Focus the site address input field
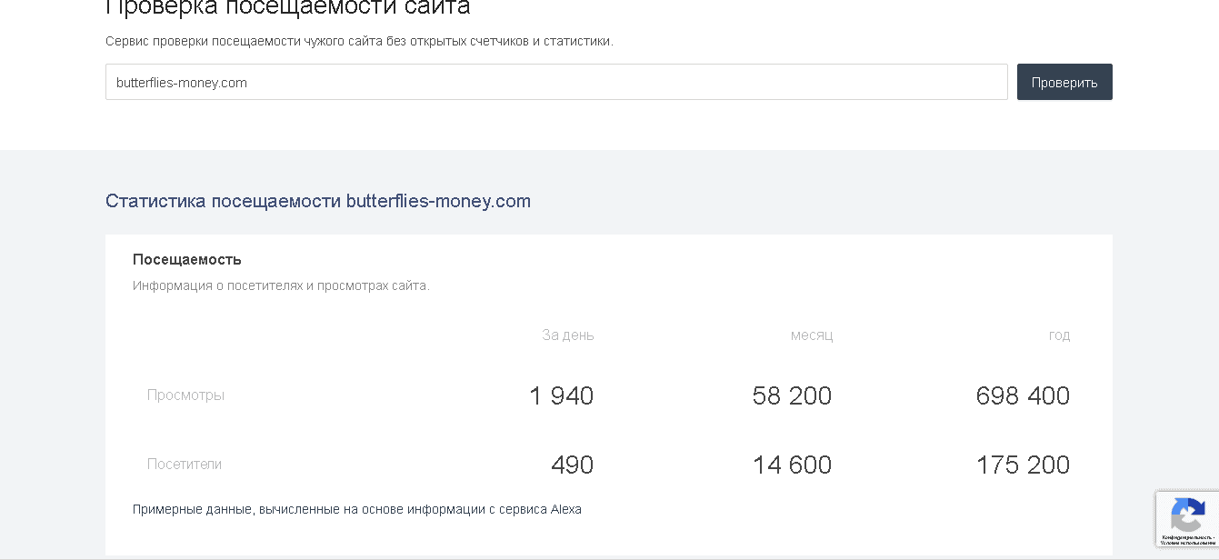Screen dimensions: 1219x560 [x=556, y=82]
